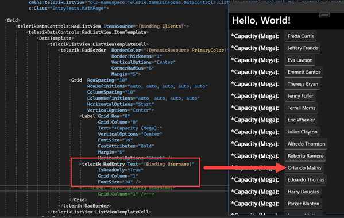This screenshot has width=344, height=218.
Task: Click the Theresa Bryan entry
Action: pyautogui.click(x=302, y=84)
